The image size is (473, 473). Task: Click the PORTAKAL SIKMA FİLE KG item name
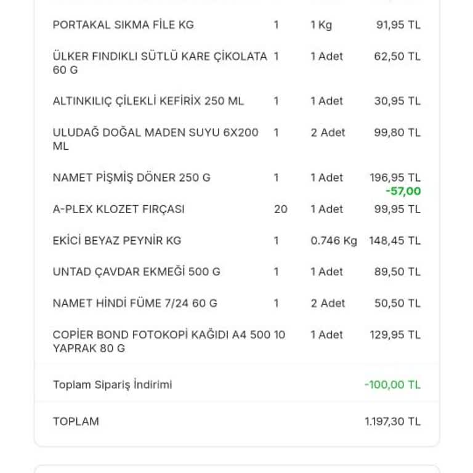[x=123, y=25]
